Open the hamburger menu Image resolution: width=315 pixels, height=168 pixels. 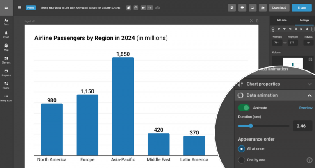(19, 7)
